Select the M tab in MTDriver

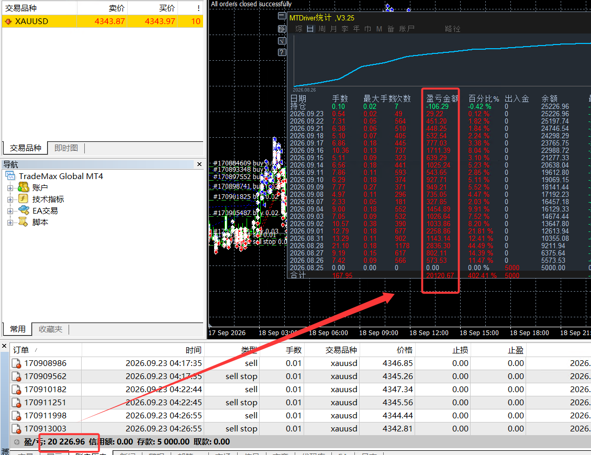coord(379,29)
